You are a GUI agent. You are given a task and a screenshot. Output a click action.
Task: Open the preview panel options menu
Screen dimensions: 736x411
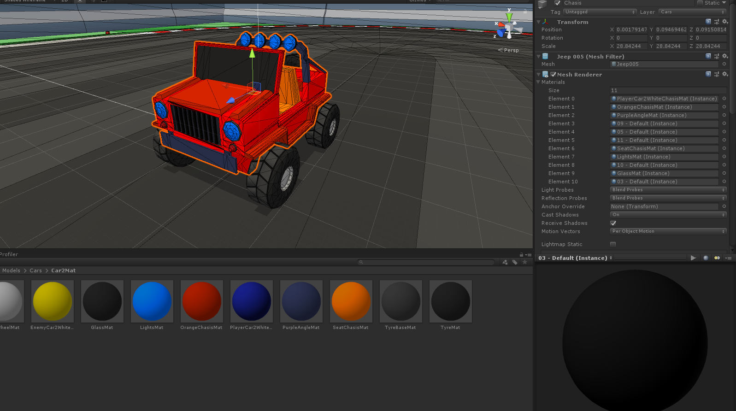click(728, 258)
